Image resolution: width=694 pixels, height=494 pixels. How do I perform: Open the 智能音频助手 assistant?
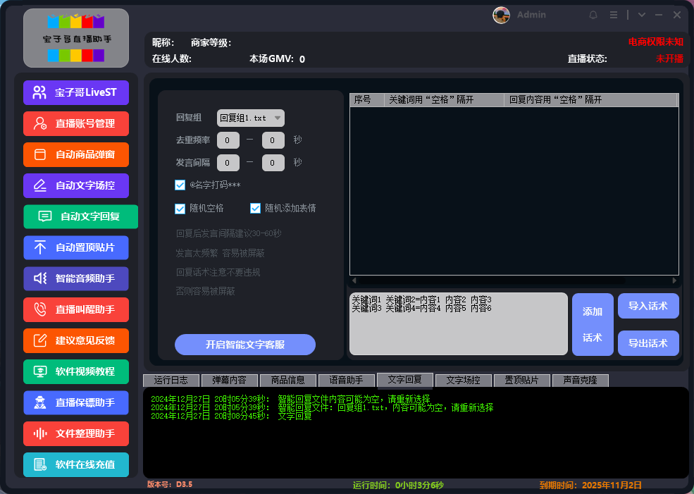pyautogui.click(x=75, y=278)
